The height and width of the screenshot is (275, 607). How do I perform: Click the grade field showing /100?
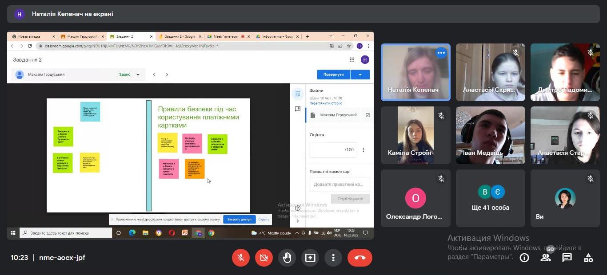pos(333,150)
